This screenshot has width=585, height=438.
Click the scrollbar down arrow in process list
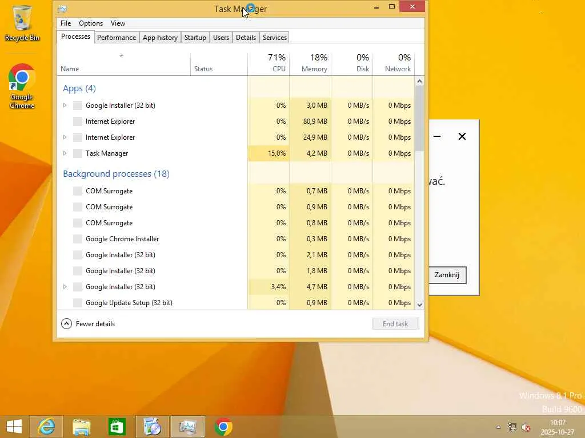(x=419, y=305)
